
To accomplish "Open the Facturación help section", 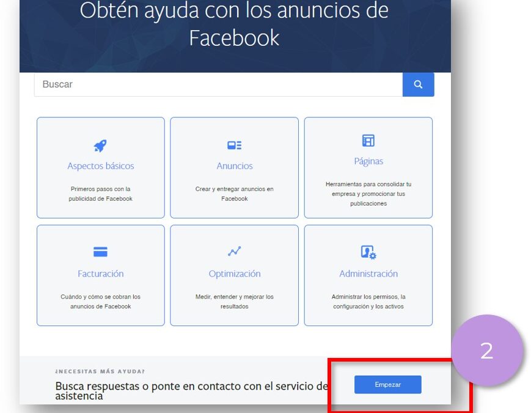I will [101, 273].
